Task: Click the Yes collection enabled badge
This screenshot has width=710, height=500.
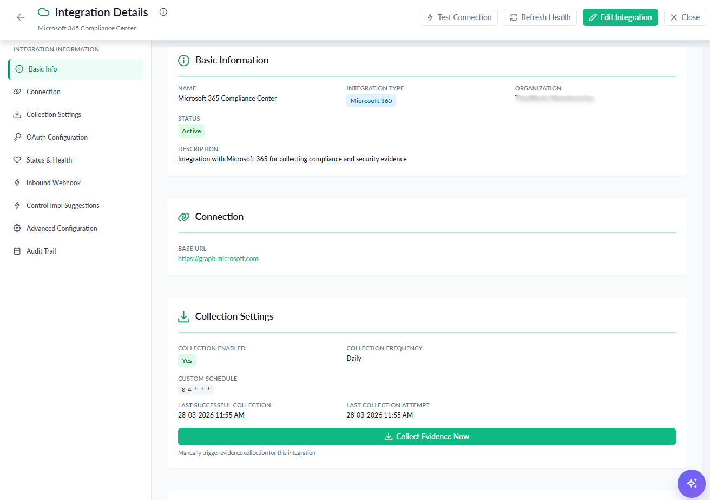Action: pyautogui.click(x=187, y=361)
